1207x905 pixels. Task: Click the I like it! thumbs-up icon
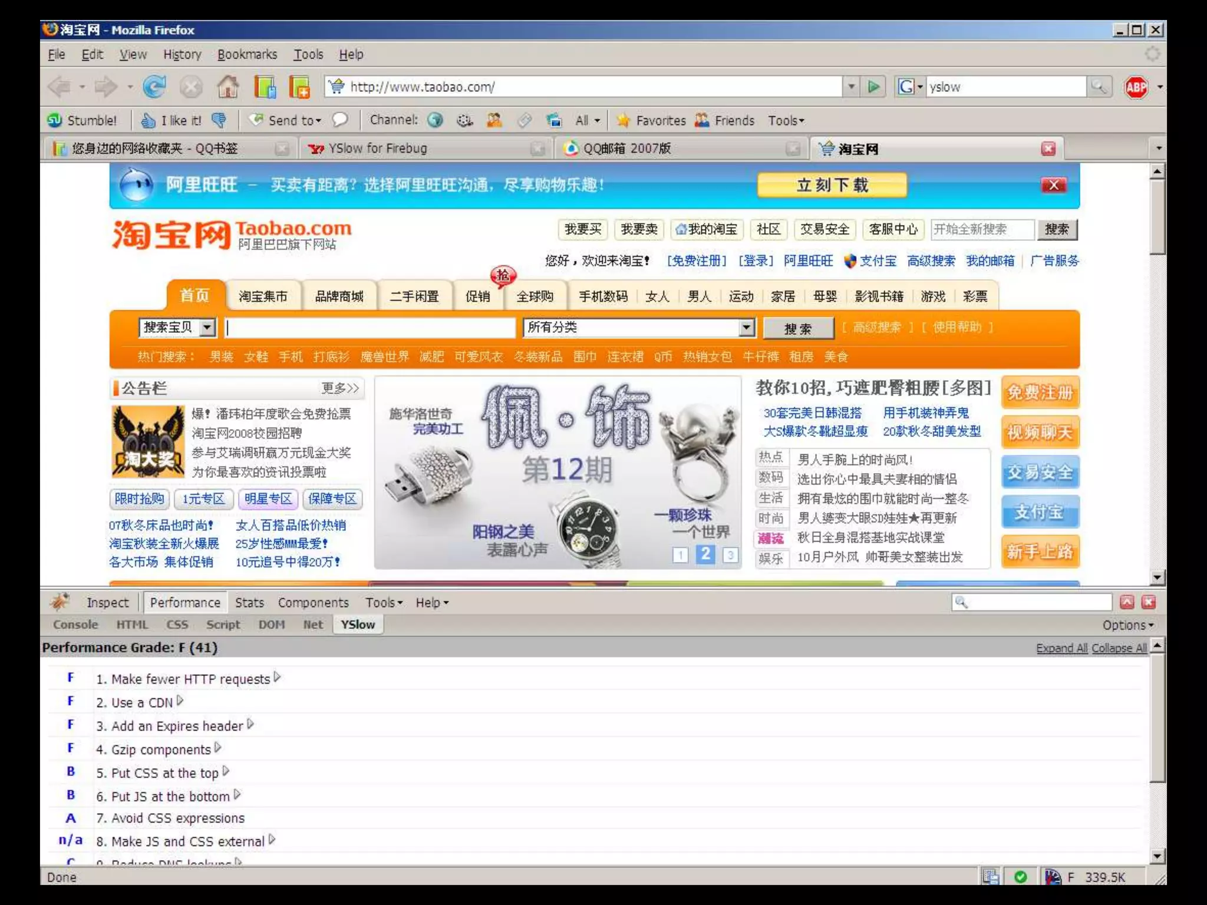tap(148, 120)
